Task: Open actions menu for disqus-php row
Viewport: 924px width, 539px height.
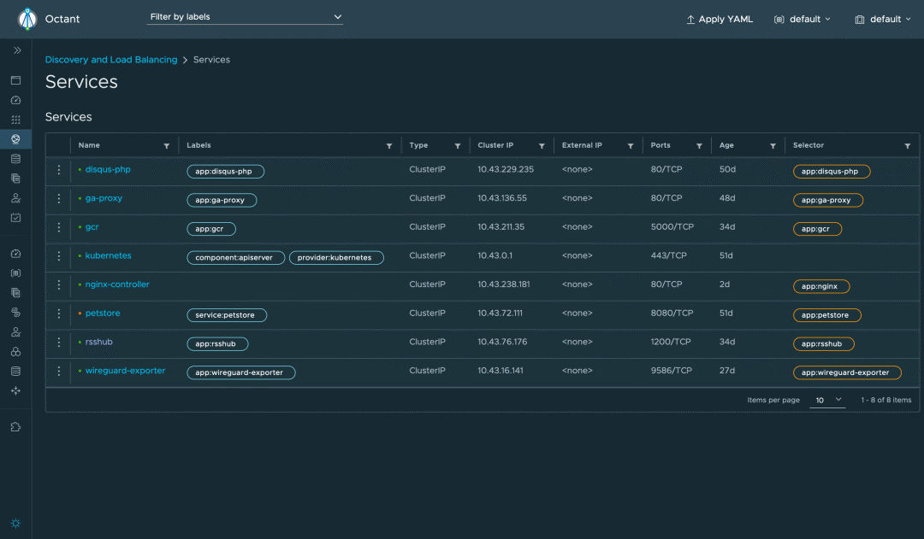Action: (x=58, y=169)
